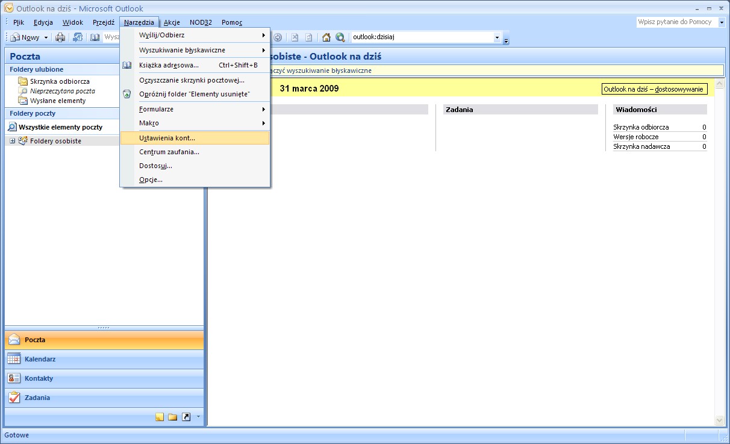Click the Foldery ulubione header
The width and height of the screenshot is (730, 444).
click(x=63, y=69)
